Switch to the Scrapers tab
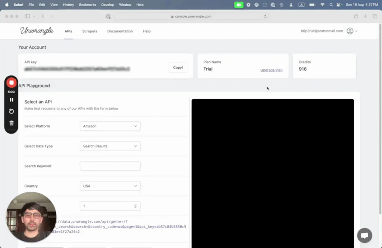 point(90,31)
